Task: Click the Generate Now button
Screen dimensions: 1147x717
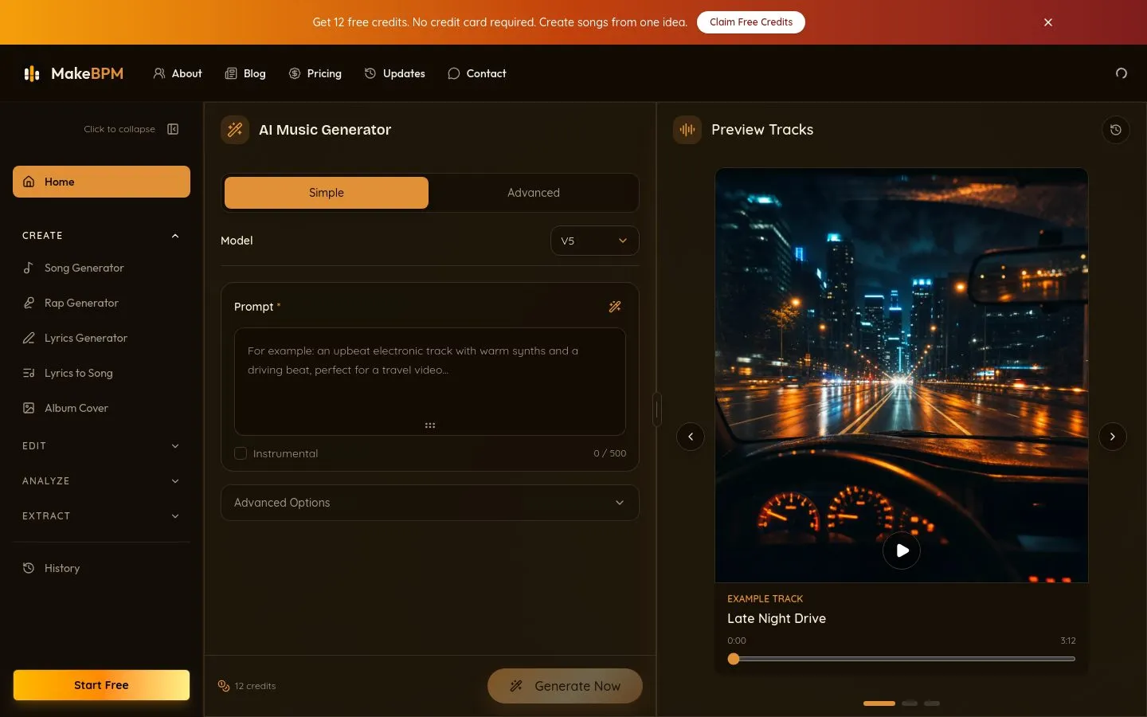Action: pyautogui.click(x=565, y=686)
